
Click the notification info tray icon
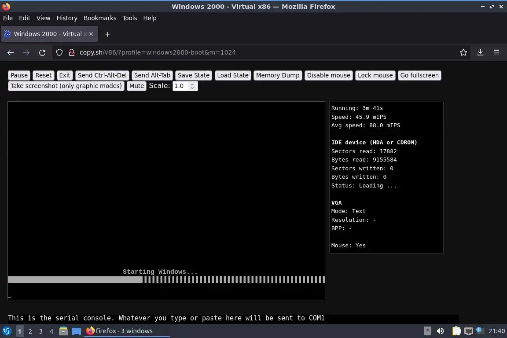[480, 331]
